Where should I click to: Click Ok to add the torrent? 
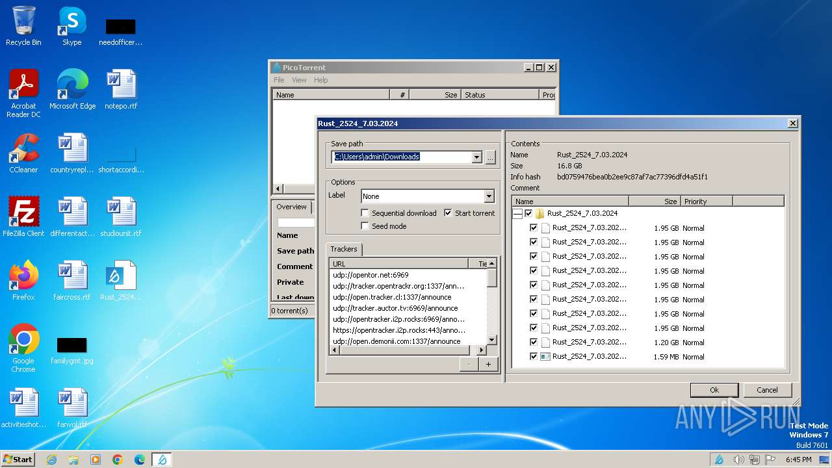point(714,390)
